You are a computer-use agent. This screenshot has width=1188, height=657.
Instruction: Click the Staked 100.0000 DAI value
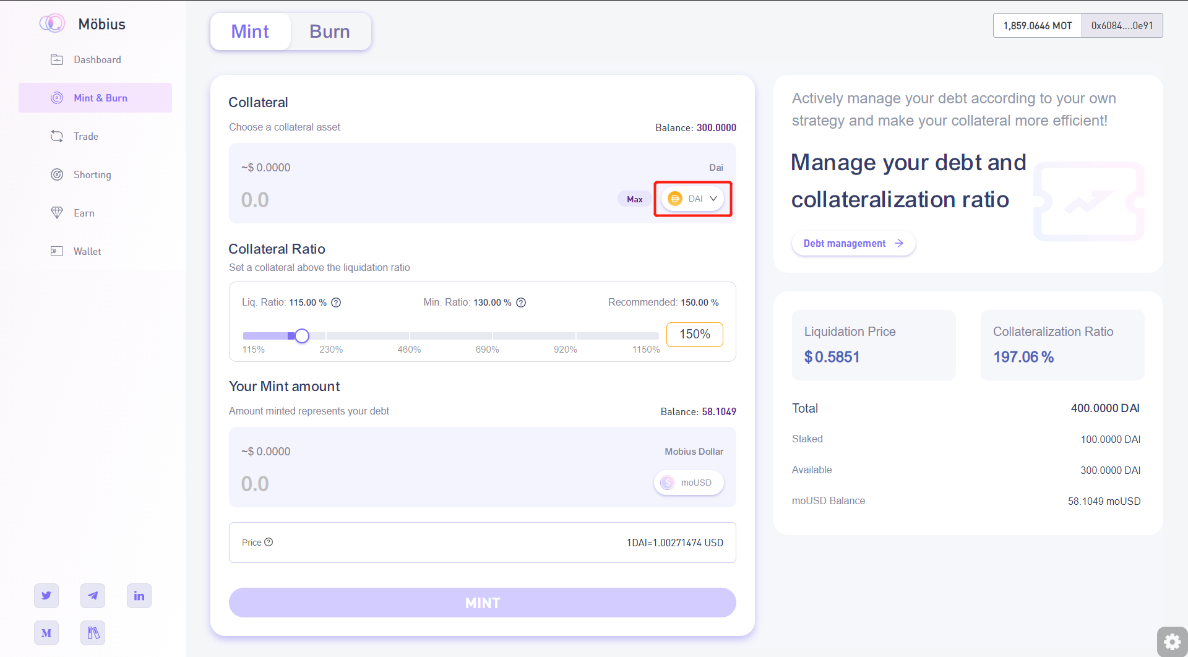[x=1110, y=439]
